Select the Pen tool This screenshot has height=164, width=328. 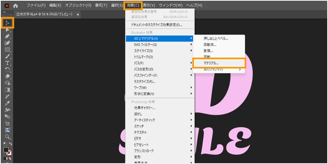pyautogui.click(x=7, y=36)
